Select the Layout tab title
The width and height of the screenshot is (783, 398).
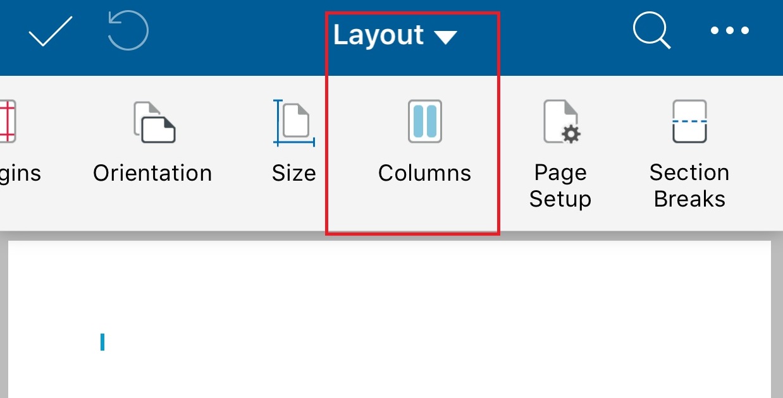pyautogui.click(x=378, y=35)
